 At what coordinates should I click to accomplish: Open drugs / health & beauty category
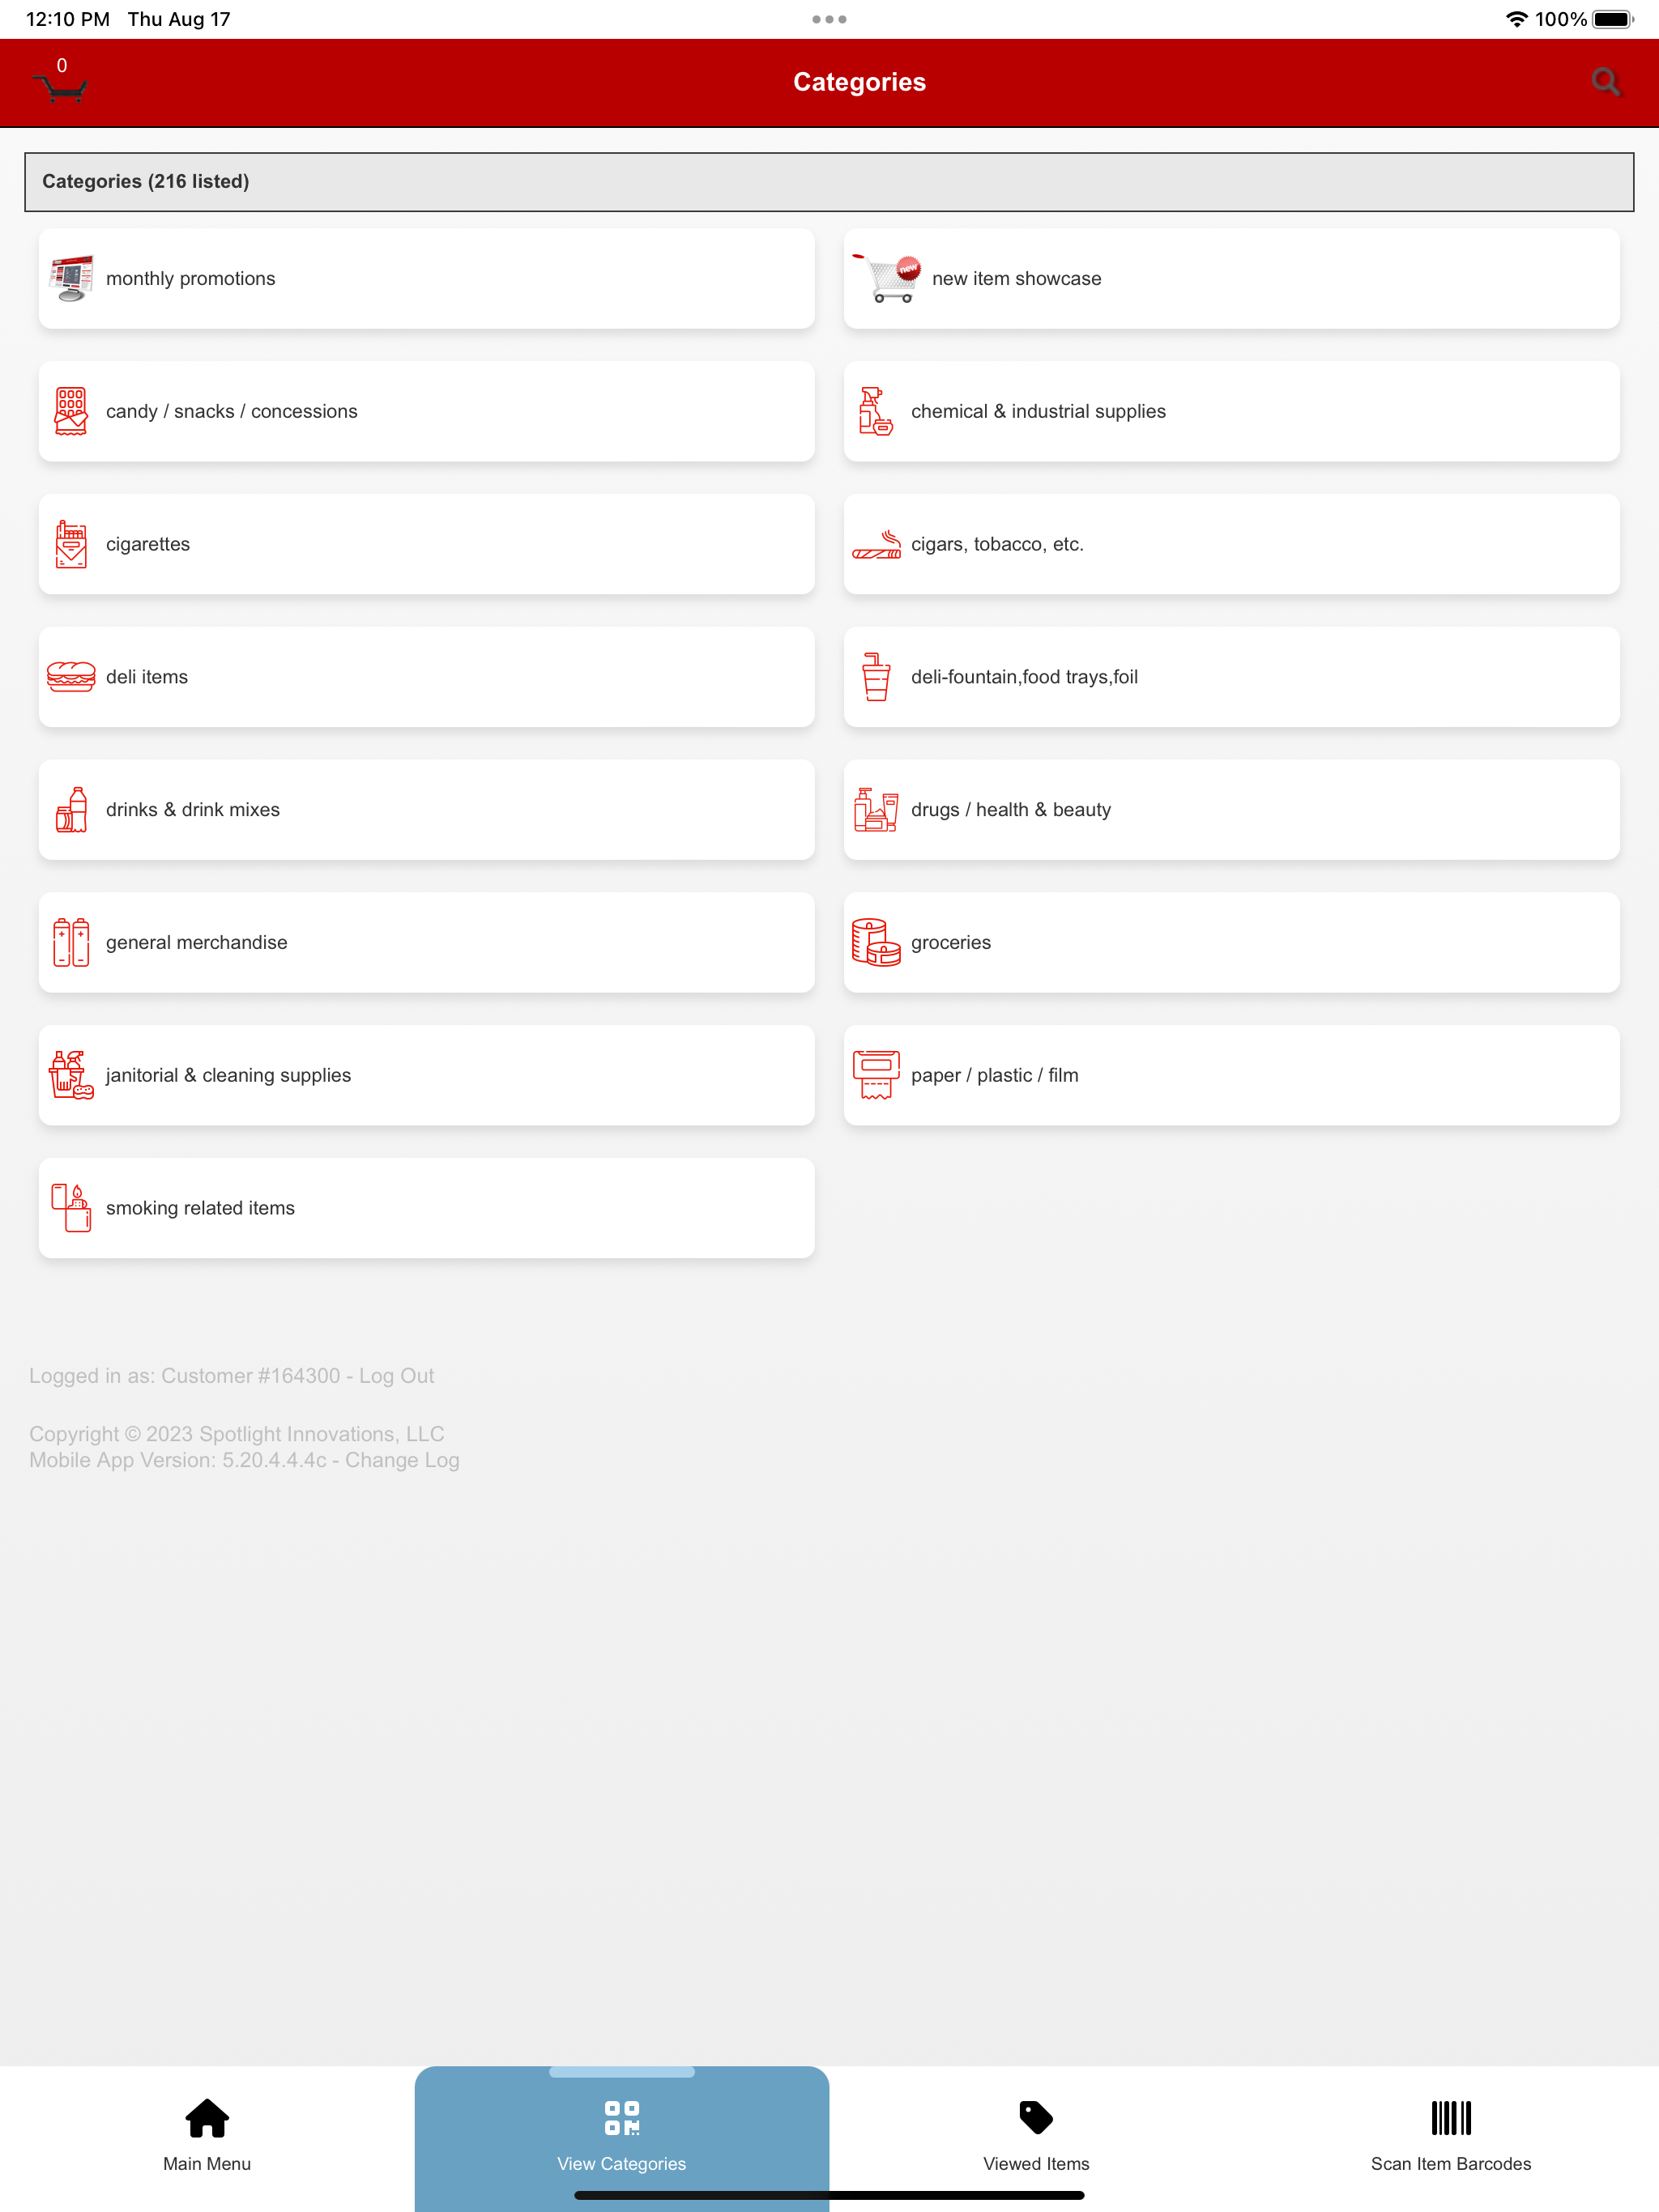(x=1232, y=810)
